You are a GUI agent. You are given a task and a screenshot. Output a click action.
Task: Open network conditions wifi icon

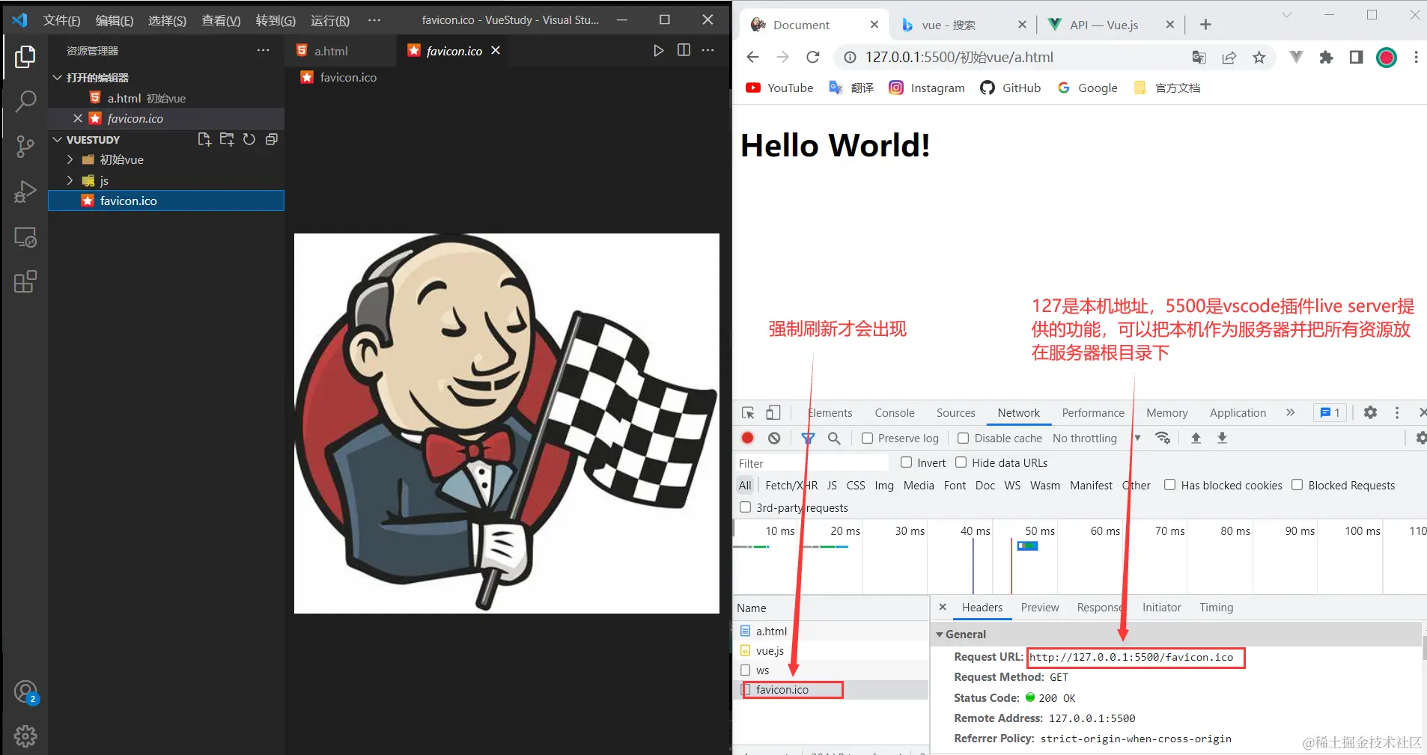pyautogui.click(x=1163, y=438)
